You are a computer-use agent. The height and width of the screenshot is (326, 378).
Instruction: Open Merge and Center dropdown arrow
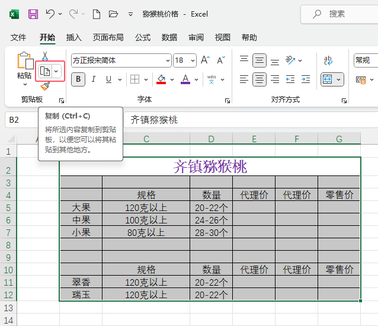[x=339, y=79]
